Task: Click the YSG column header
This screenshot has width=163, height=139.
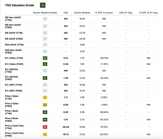Action: click(66, 13)
